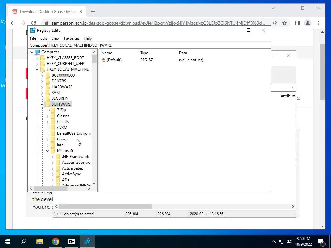Open the Favorites menu

tap(71, 38)
